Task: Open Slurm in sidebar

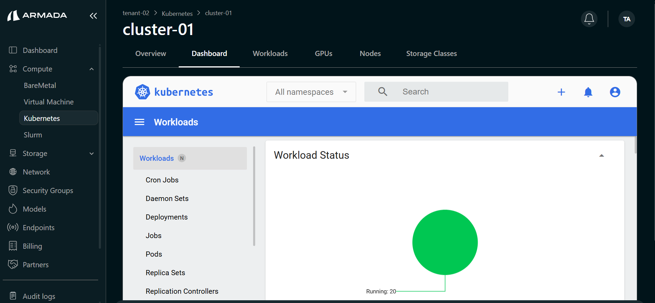Action: coord(33,135)
